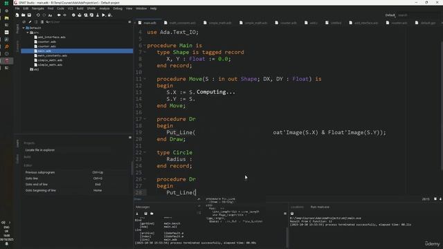Open the Debug menu
This screenshot has width=443, height=249.
(118, 8)
